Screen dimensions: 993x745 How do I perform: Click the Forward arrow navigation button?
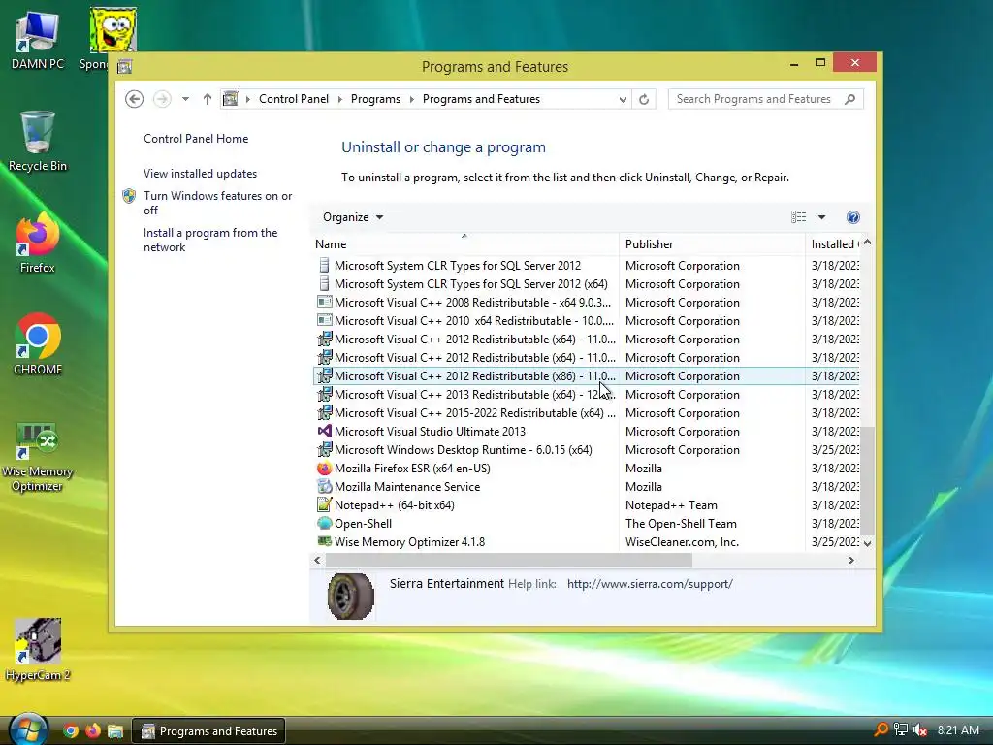(x=162, y=99)
